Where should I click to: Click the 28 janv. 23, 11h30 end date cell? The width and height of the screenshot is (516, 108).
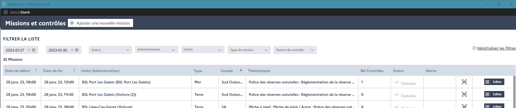[x=60, y=94]
